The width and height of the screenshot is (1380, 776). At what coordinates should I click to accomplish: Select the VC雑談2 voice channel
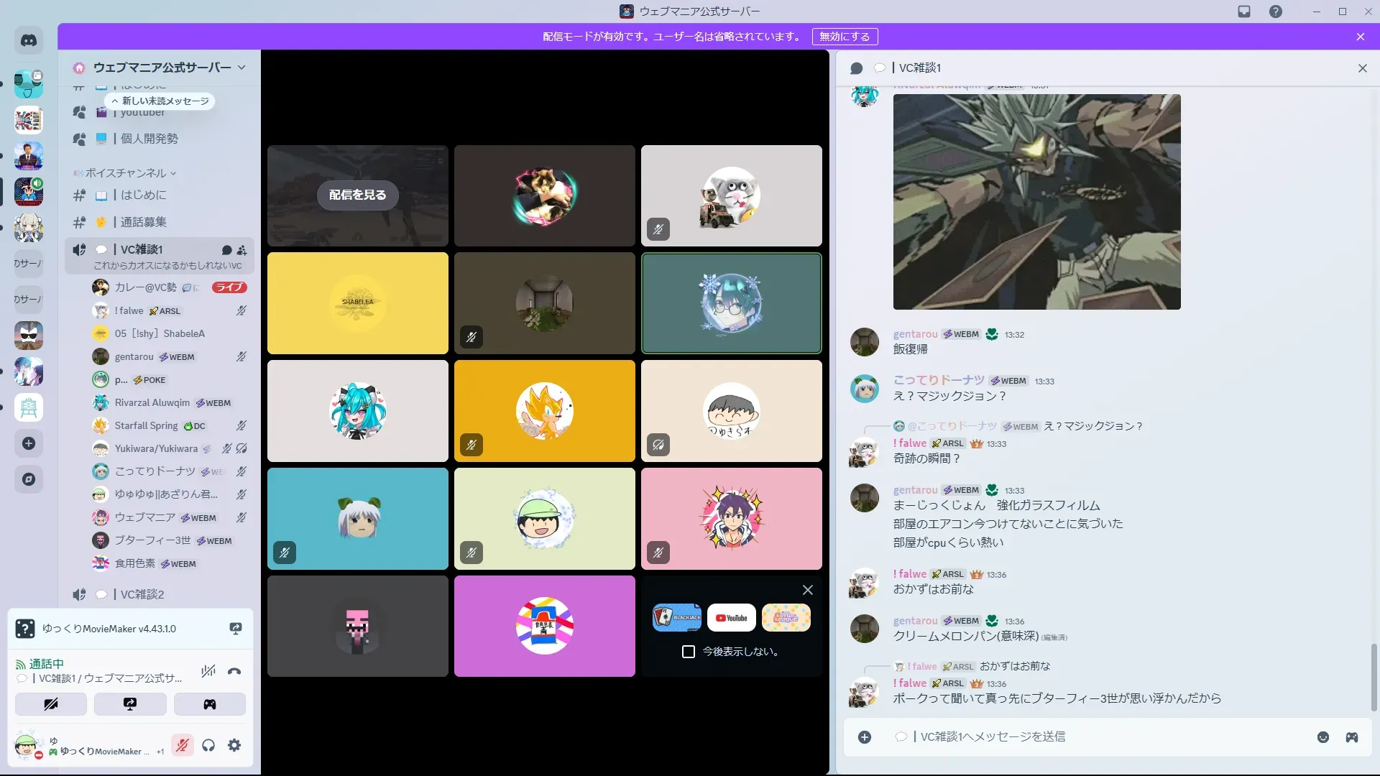142,594
